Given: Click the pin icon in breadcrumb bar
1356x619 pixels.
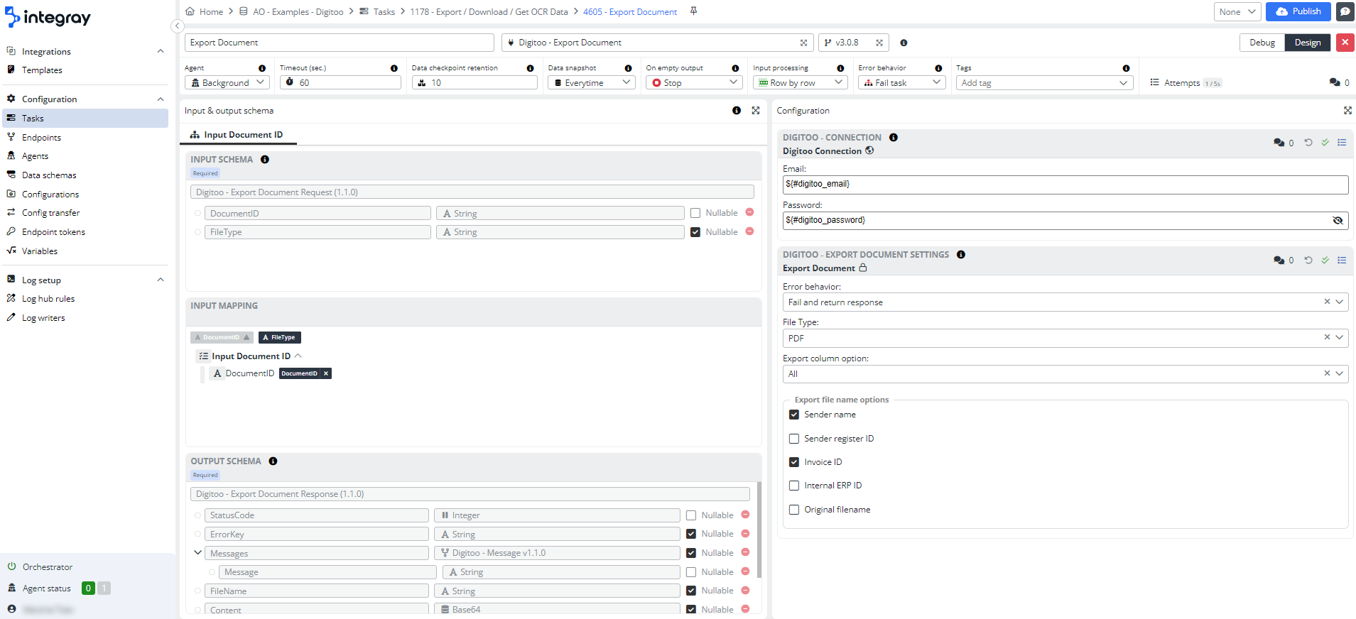Looking at the screenshot, I should tap(693, 11).
